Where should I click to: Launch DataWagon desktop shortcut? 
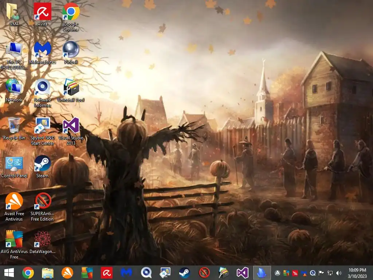(x=42, y=242)
